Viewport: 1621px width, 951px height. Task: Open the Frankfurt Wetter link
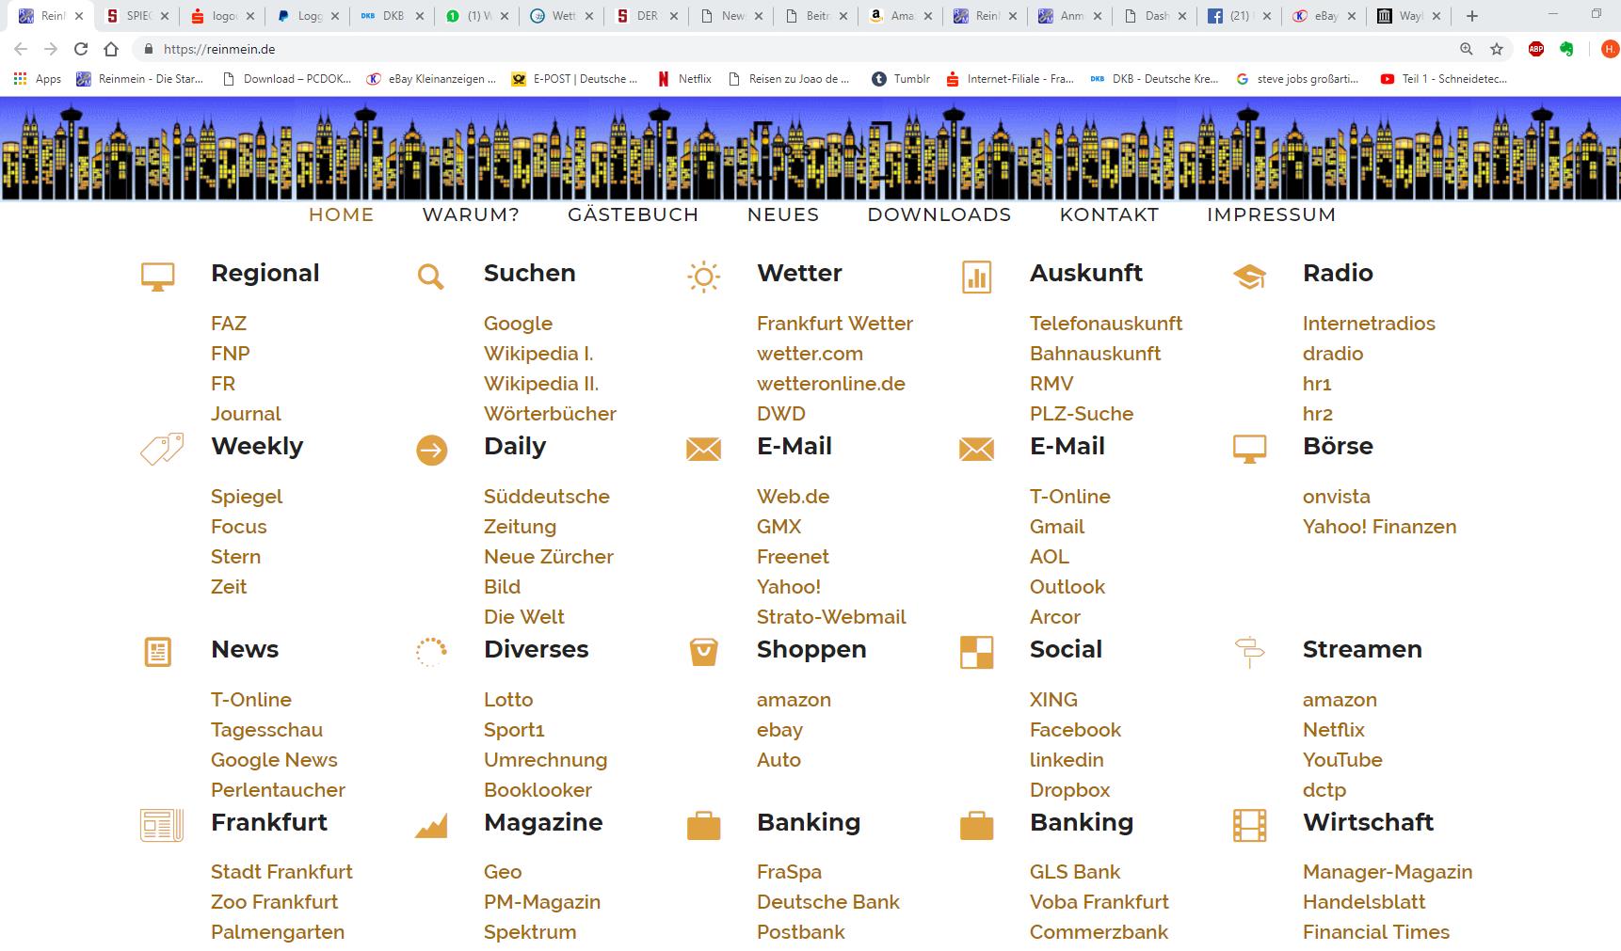pyautogui.click(x=835, y=324)
